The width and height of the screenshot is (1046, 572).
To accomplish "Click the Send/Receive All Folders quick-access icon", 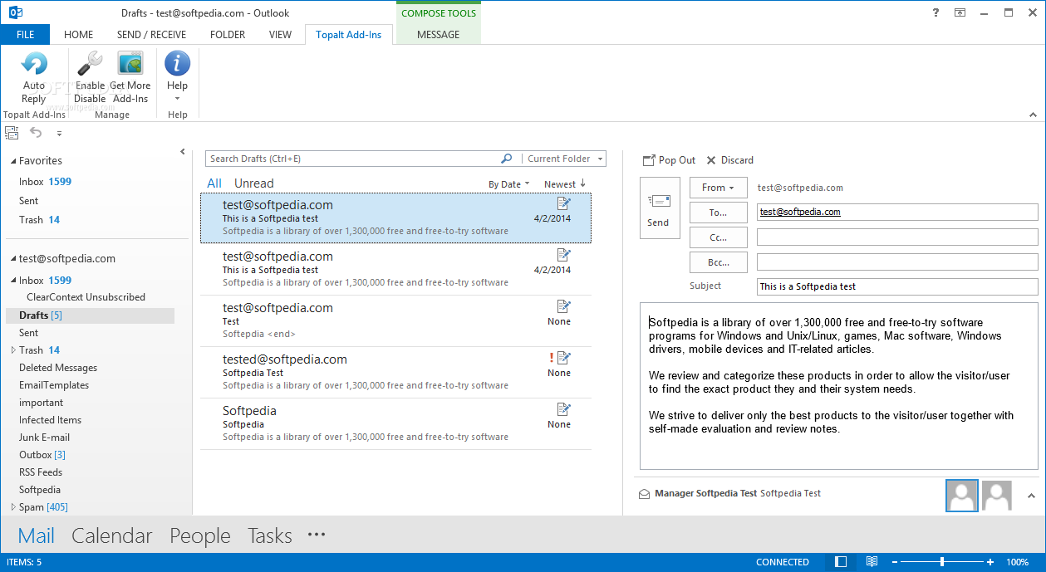I will [x=12, y=133].
